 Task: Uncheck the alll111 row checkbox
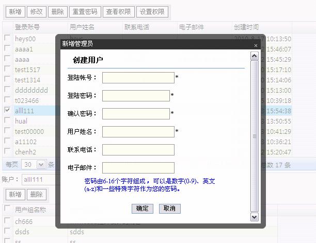7,110
